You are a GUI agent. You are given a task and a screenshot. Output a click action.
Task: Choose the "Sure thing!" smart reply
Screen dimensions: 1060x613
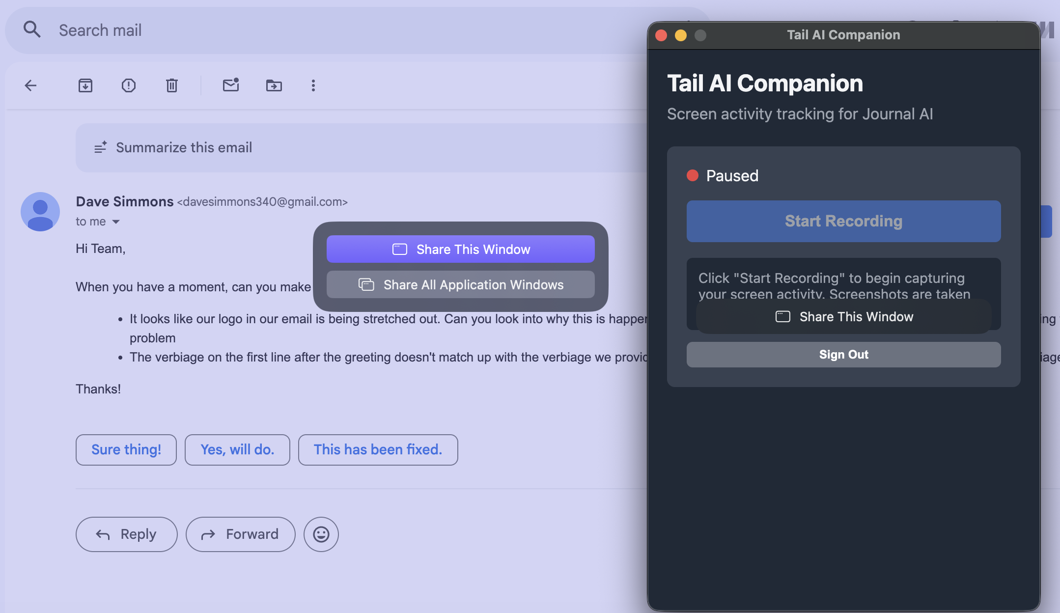tap(126, 449)
